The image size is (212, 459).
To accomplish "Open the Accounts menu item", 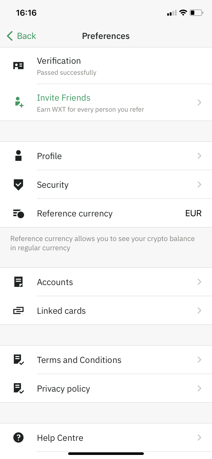I will click(x=55, y=282).
